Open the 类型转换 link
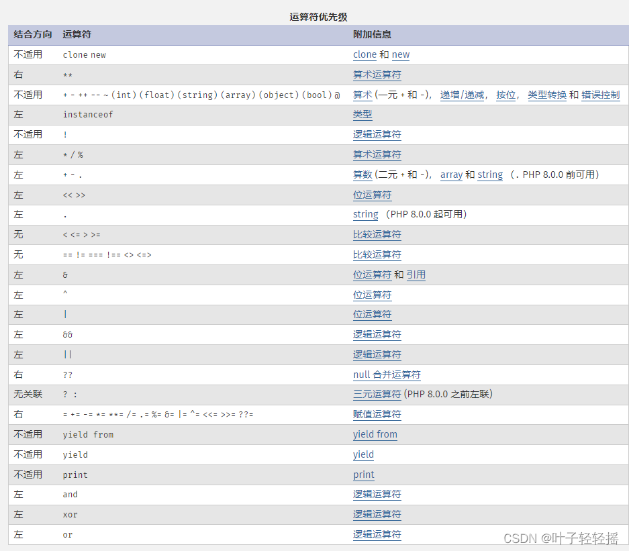The image size is (629, 551). click(x=547, y=95)
